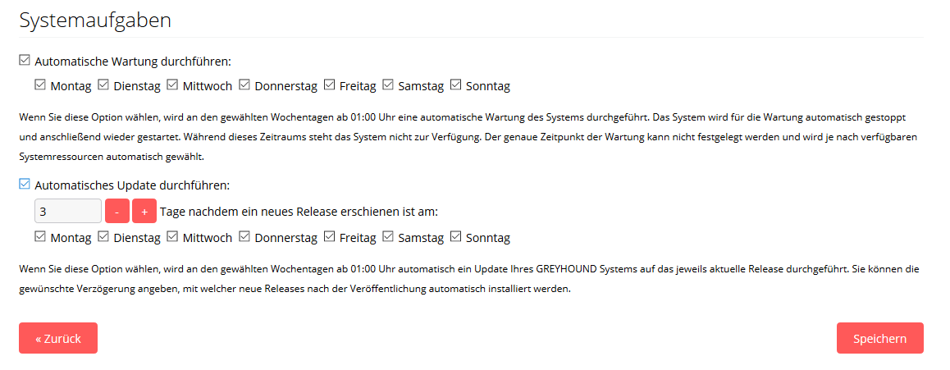Uncheck Dienstag under automatic update
Viewport: 950px width, 370px height.
pos(103,237)
